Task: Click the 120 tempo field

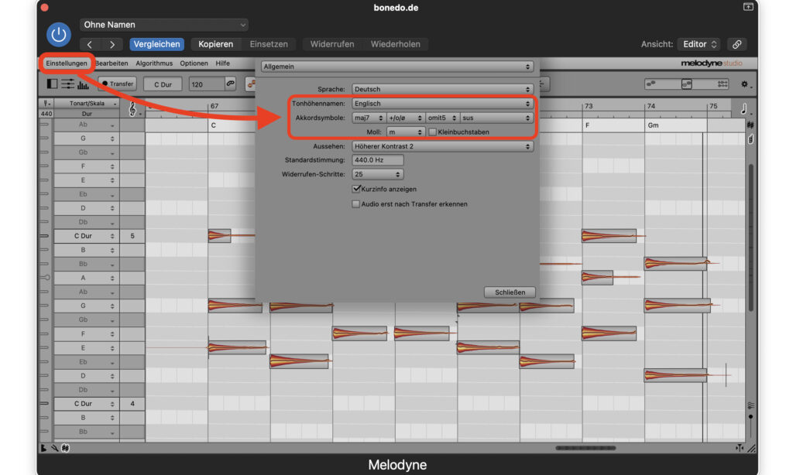Action: point(206,84)
